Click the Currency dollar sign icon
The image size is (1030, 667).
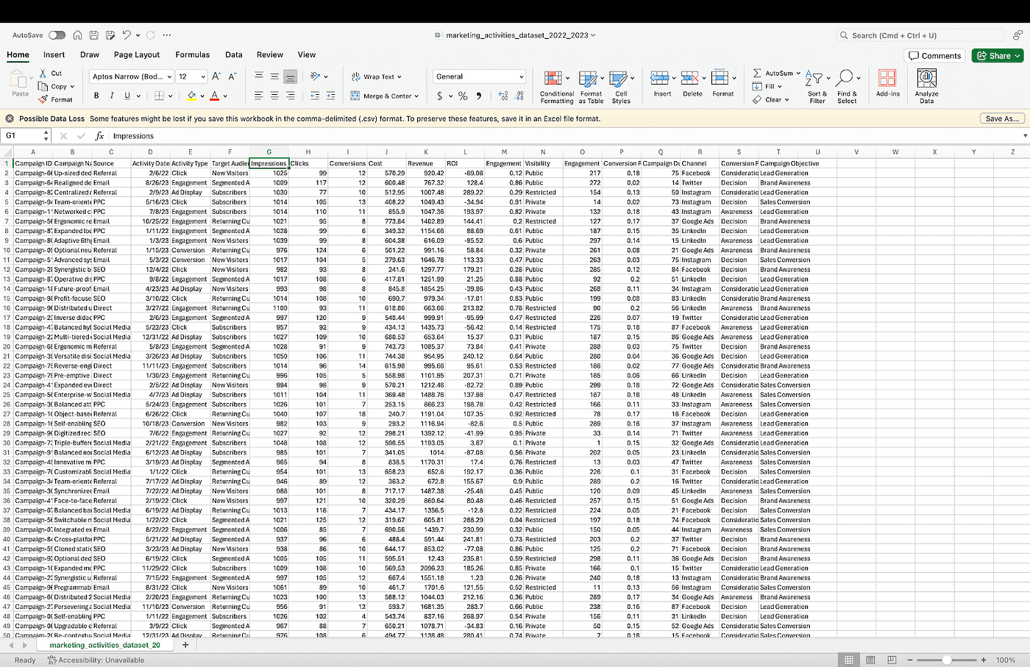(x=440, y=96)
